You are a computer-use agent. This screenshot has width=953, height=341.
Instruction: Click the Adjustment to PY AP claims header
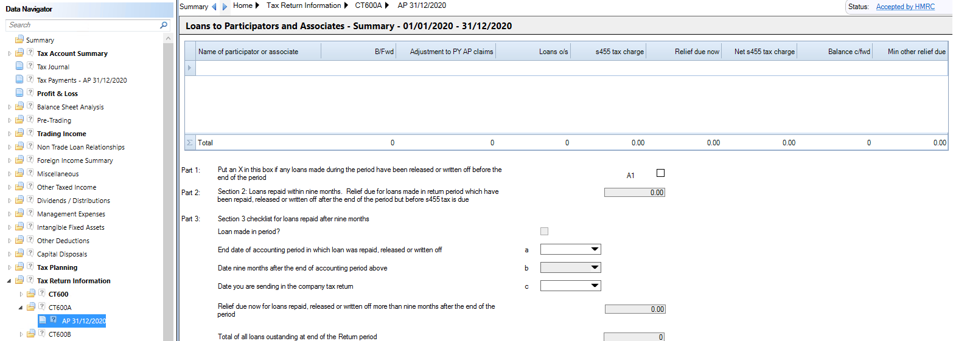(x=446, y=52)
